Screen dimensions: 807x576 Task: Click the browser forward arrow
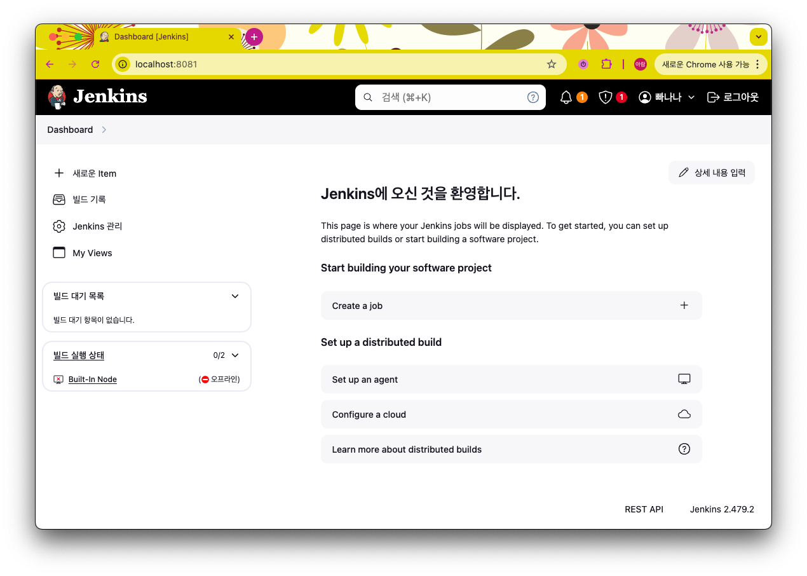click(x=72, y=64)
